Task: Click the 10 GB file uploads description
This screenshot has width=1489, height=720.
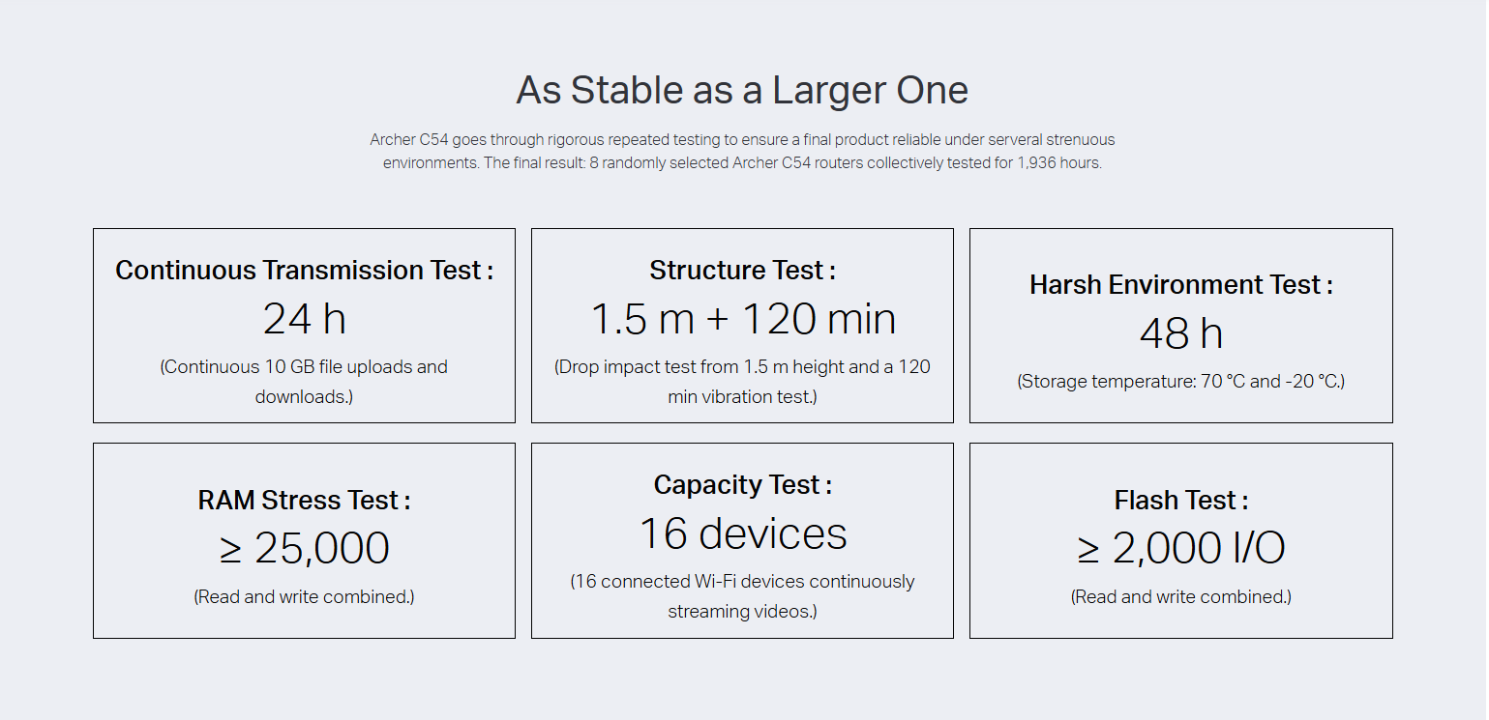Action: [304, 382]
